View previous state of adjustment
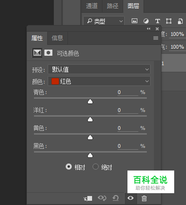The width and height of the screenshot is (186, 205). pyautogui.click(x=102, y=198)
